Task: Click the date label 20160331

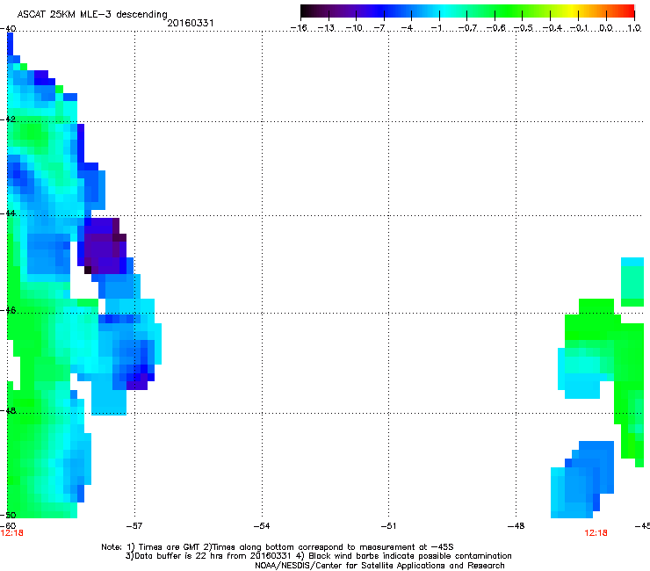Action: [x=191, y=23]
